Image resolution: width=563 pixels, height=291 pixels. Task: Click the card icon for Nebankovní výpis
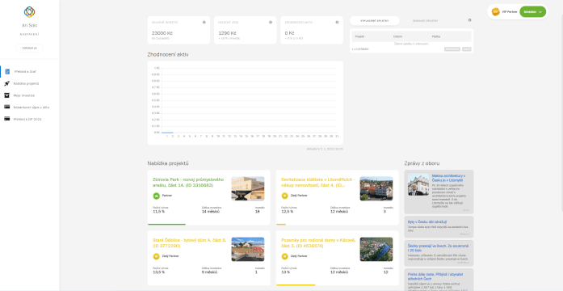coord(6,107)
